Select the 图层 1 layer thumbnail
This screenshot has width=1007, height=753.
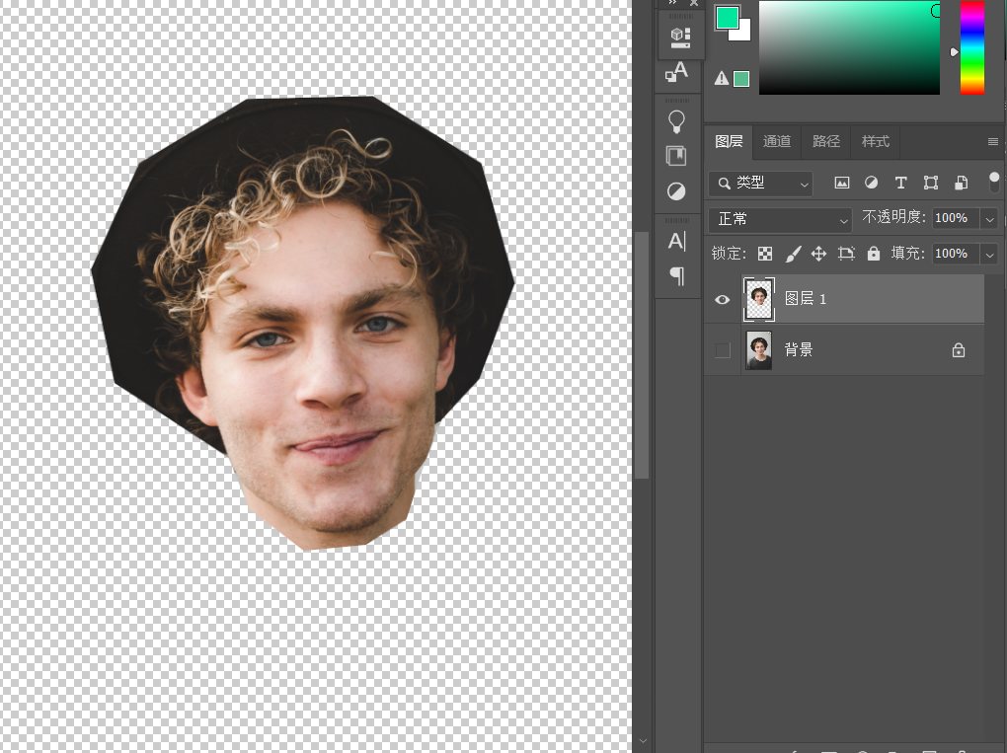759,299
